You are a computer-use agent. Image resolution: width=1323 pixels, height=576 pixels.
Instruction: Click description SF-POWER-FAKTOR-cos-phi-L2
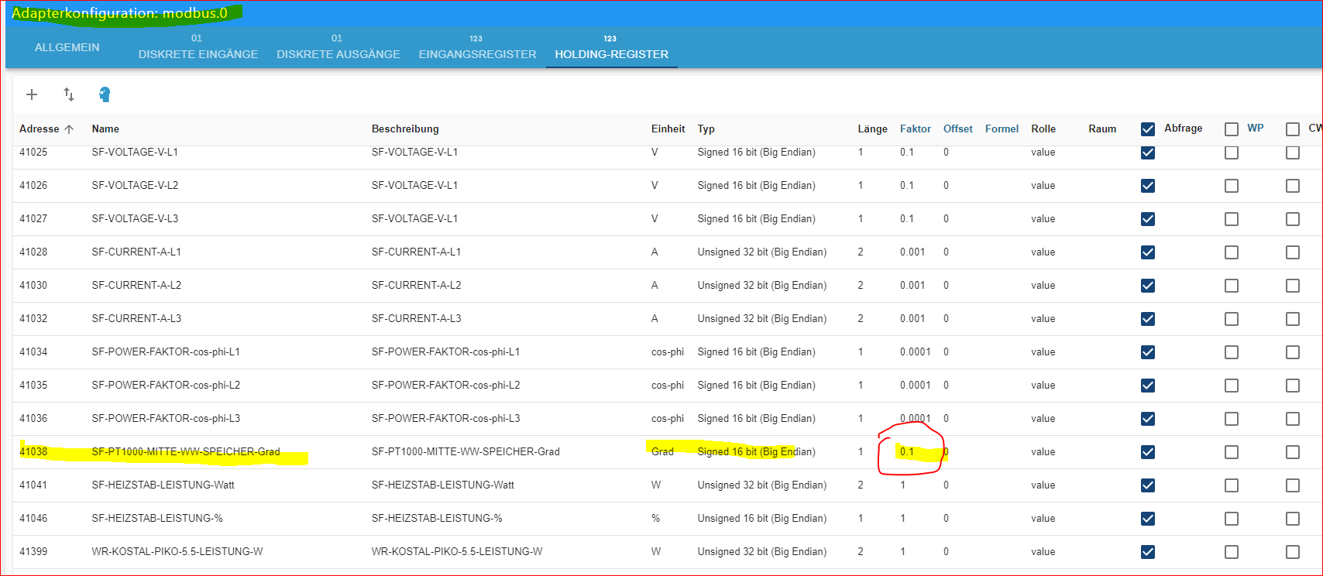[x=445, y=385]
